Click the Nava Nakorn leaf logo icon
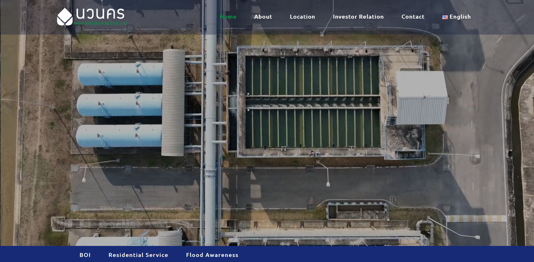Screen dimensions: 534x262 (65, 17)
